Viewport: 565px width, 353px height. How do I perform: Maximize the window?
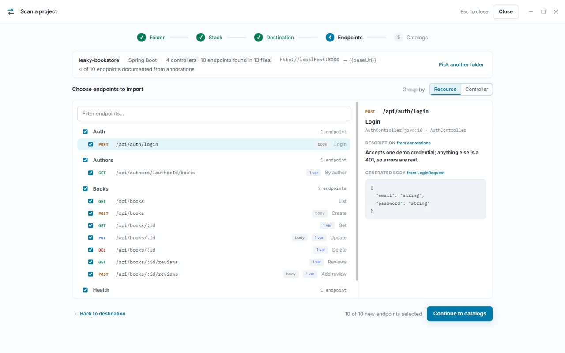click(x=543, y=11)
